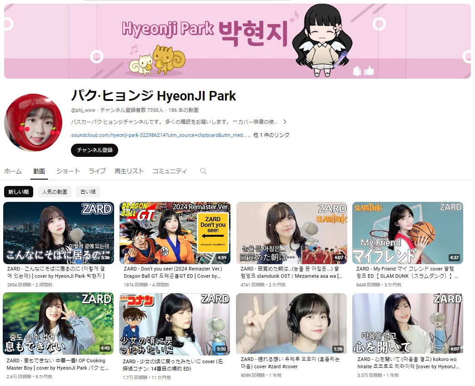Open the 他 1 件のリンク more links text
The height and width of the screenshot is (386, 475).
pos(271,135)
